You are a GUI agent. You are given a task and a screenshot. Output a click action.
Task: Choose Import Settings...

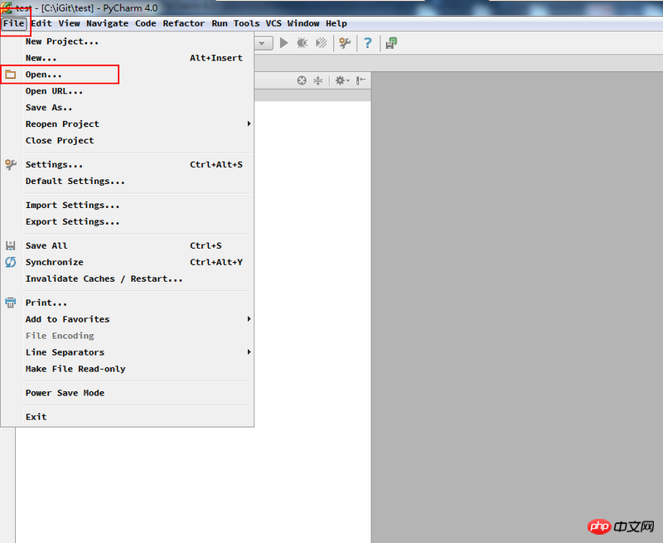pyautogui.click(x=127, y=205)
